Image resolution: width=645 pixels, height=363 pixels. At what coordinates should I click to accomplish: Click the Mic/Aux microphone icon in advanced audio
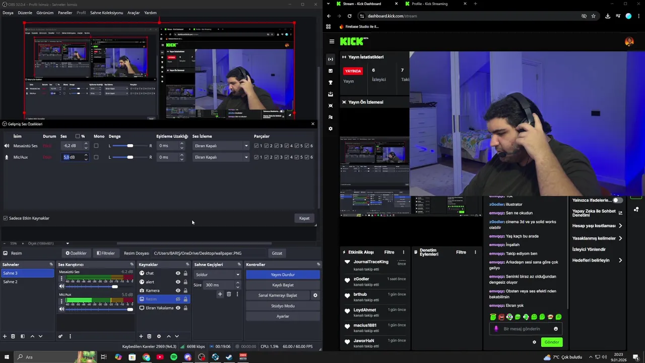coord(7,157)
